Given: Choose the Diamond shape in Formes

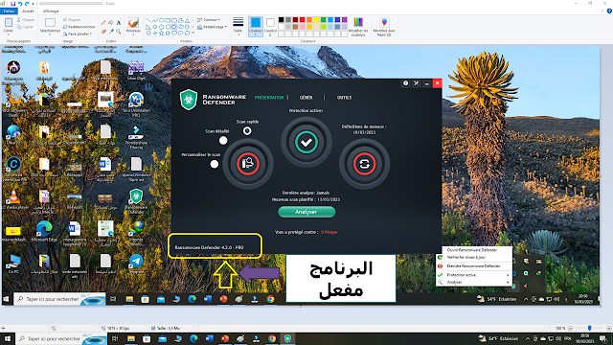Looking at the screenshot, I should tap(155, 27).
